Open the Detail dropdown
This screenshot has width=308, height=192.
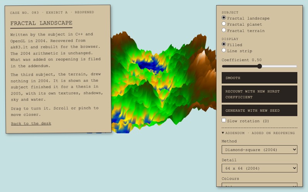(x=259, y=168)
